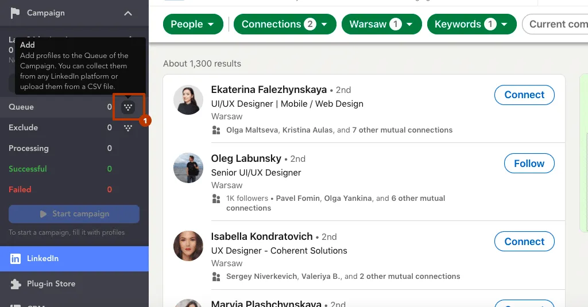Follow Oleg Labunsky
588x307 pixels.
point(529,164)
